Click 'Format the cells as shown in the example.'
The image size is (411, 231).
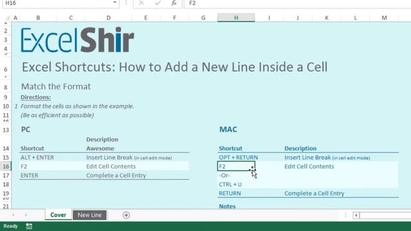[x=77, y=107]
